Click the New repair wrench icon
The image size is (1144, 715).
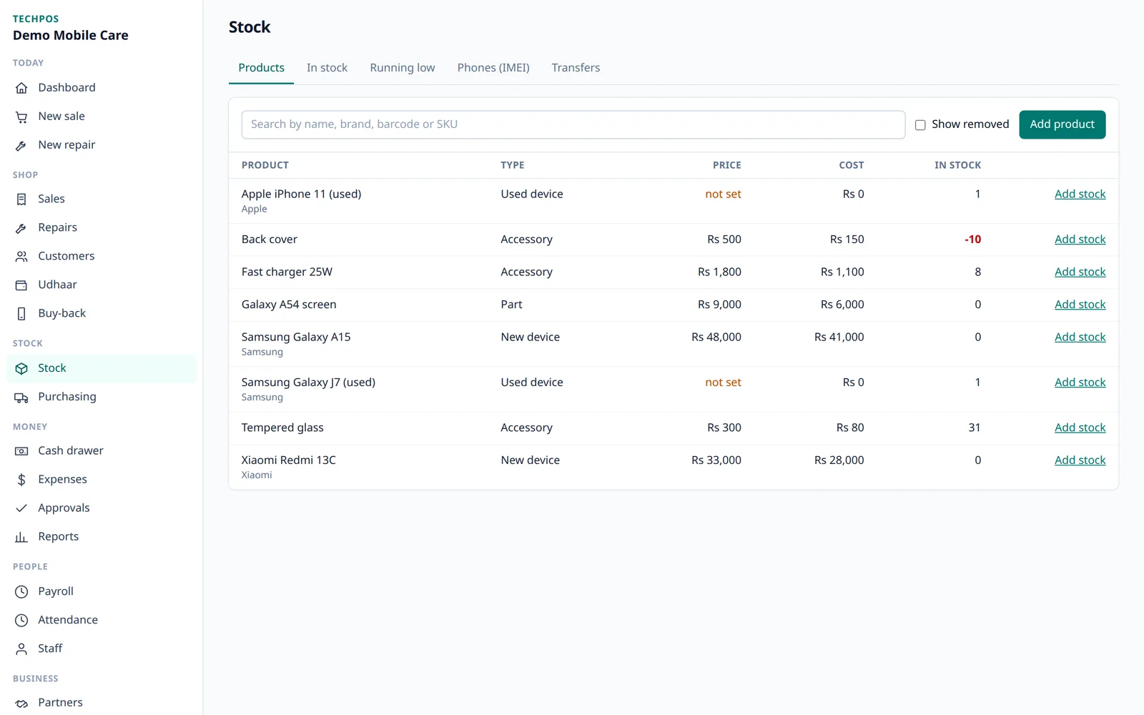point(21,145)
